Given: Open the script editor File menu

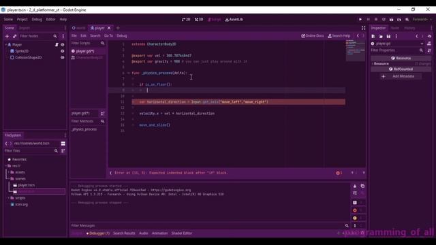Looking at the screenshot, I should click(x=74, y=36).
